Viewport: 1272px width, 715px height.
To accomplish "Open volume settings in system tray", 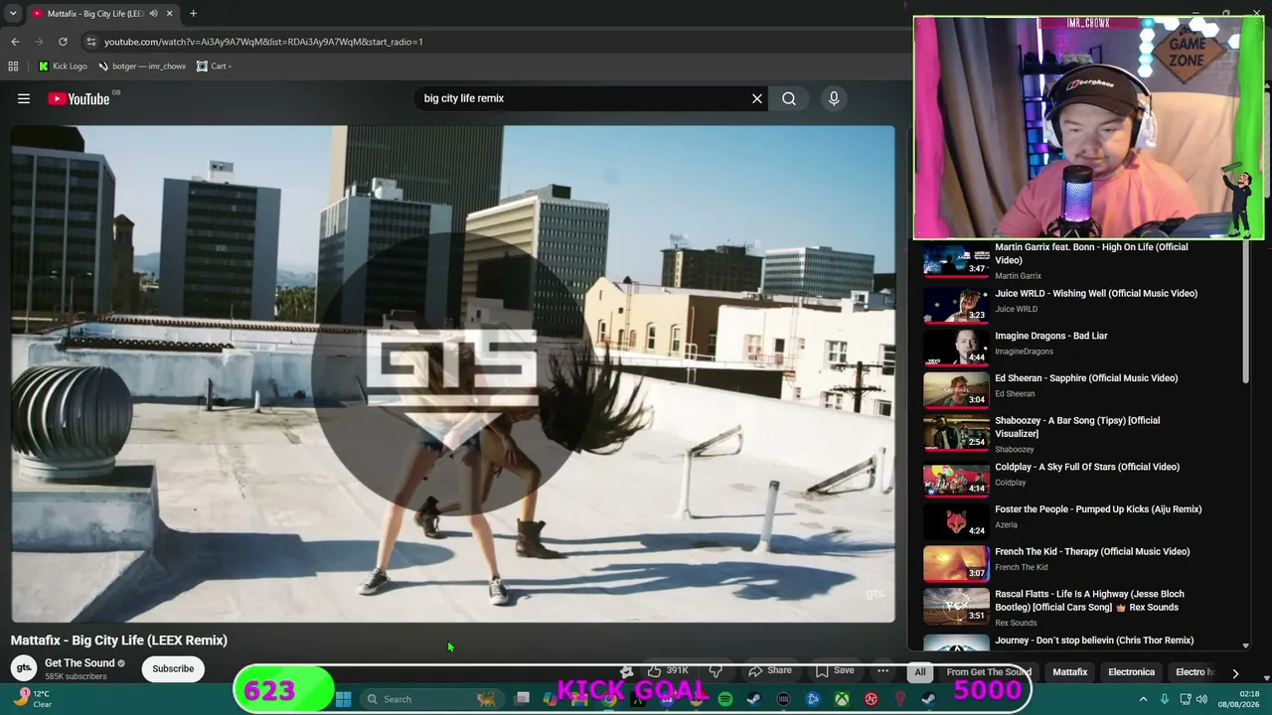I will click(1201, 699).
